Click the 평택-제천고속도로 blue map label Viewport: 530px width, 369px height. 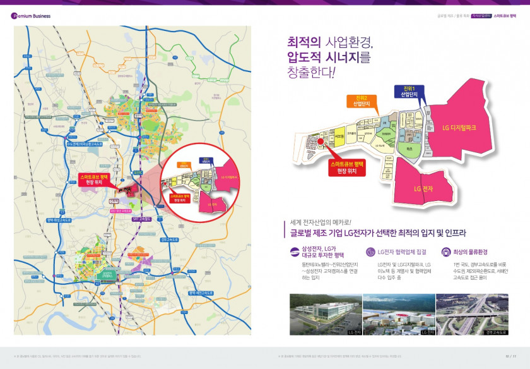[201, 293]
